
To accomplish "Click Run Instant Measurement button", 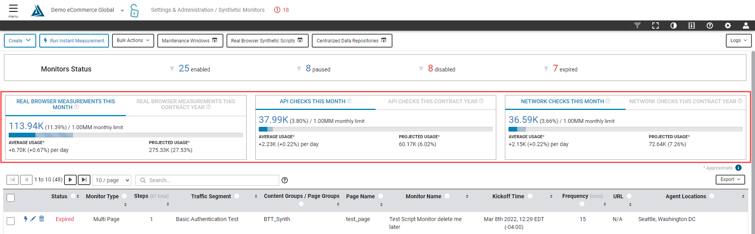I will 74,40.
